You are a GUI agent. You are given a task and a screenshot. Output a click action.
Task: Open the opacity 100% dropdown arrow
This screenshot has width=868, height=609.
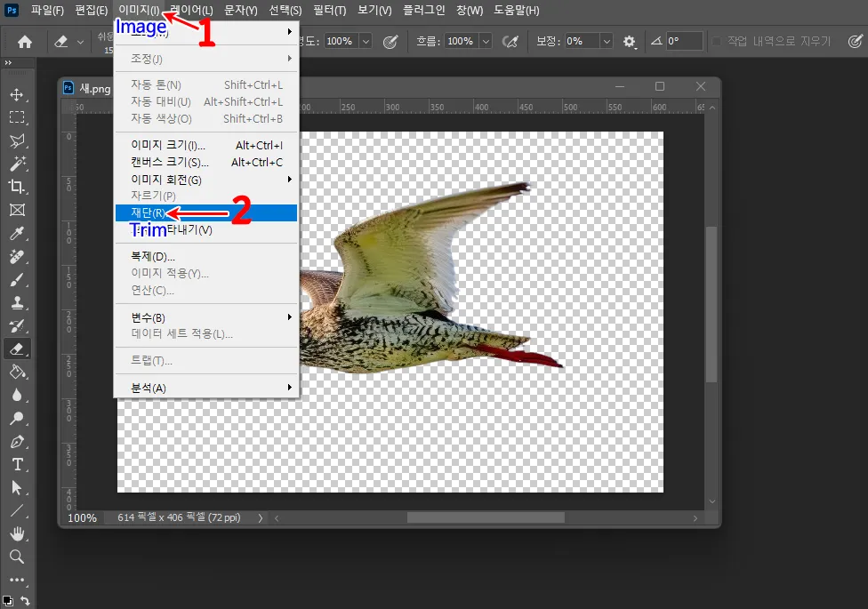pos(366,42)
